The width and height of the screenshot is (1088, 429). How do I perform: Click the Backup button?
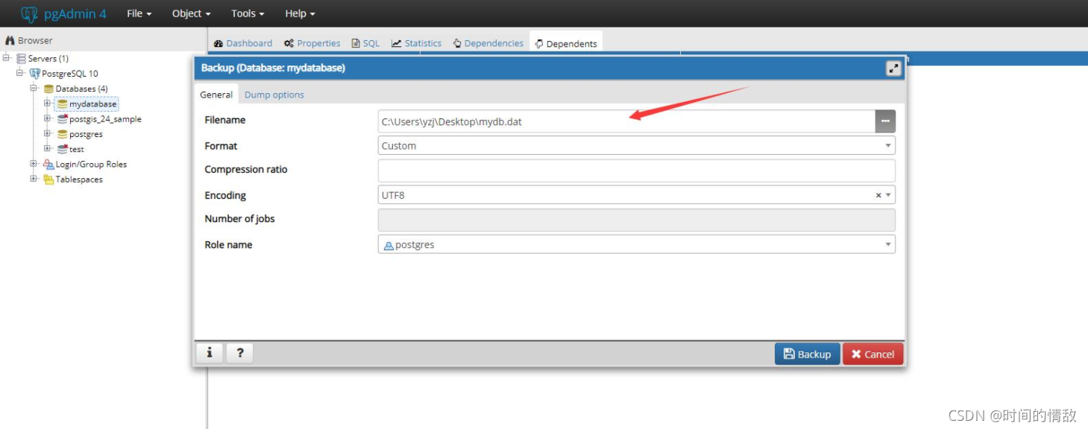pos(808,354)
